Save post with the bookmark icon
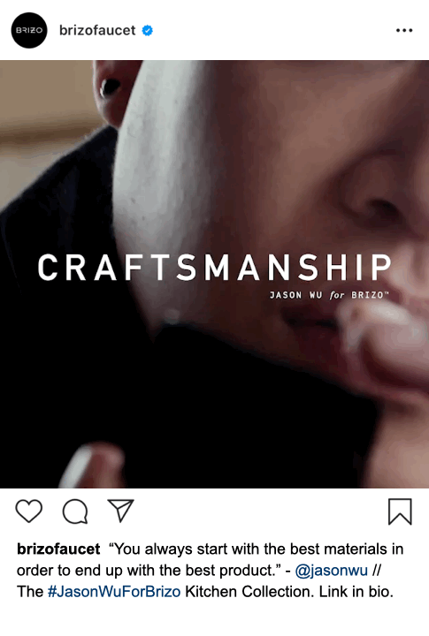429x636 pixels. pos(400,511)
